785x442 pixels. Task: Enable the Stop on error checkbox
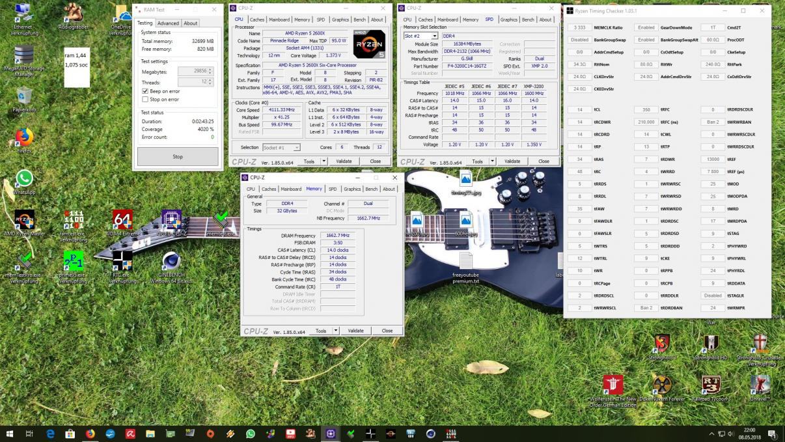click(145, 100)
